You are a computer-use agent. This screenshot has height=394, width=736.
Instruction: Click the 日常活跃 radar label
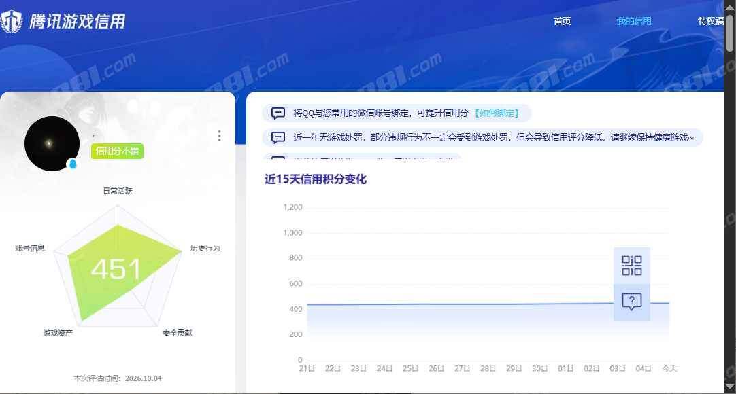tap(118, 191)
